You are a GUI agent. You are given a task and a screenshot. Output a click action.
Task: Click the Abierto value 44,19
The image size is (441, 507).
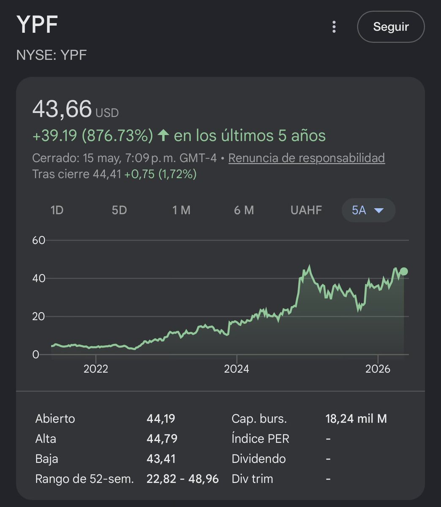pos(161,419)
